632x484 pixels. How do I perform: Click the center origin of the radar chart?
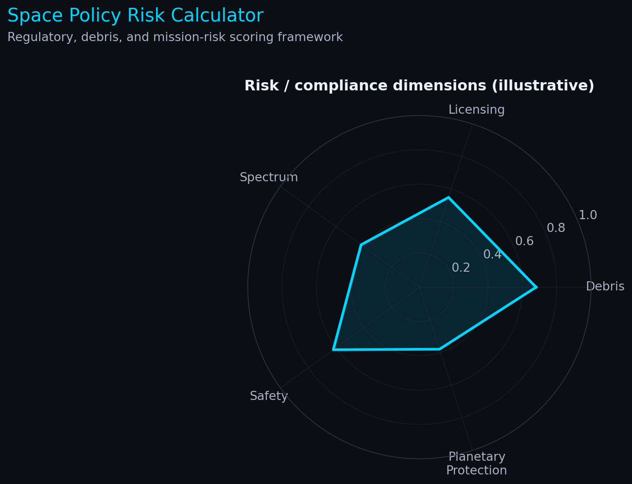pos(419,287)
